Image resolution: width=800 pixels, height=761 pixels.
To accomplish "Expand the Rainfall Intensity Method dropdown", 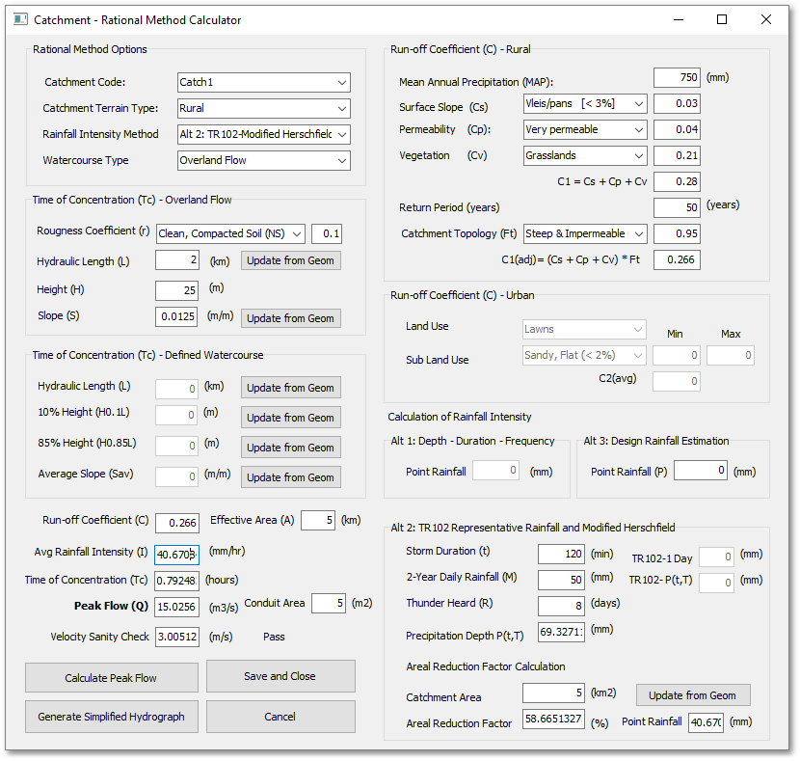I will pos(264,134).
